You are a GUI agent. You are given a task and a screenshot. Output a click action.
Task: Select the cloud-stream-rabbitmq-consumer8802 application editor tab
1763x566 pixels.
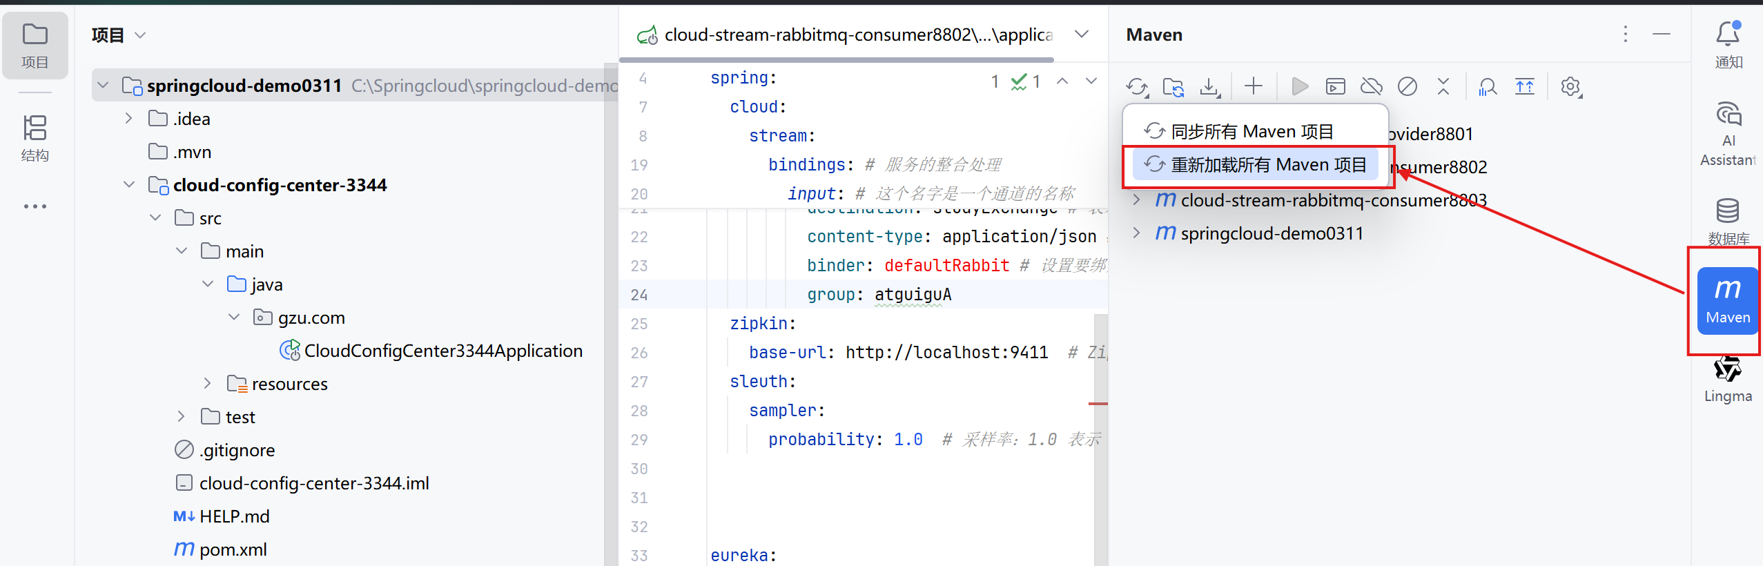point(846,35)
